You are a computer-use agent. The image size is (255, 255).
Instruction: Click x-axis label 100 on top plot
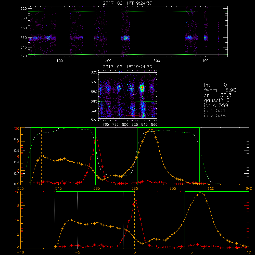[60, 61]
